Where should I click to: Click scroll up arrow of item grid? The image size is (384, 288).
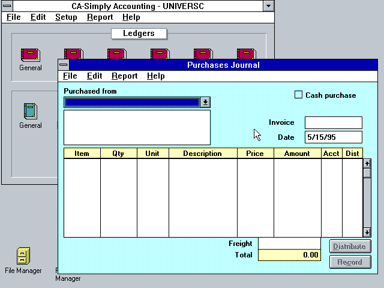[x=367, y=164]
